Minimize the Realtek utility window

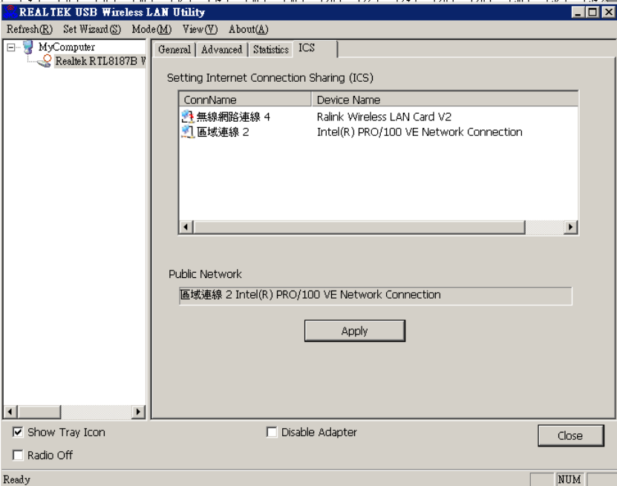[578, 12]
